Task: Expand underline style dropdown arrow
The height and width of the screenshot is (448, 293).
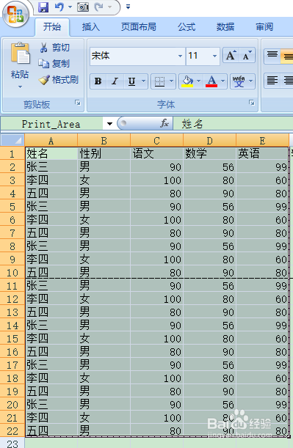Action: click(144, 81)
